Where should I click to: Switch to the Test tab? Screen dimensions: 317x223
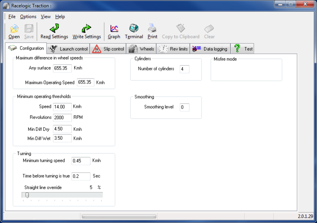coord(243,49)
